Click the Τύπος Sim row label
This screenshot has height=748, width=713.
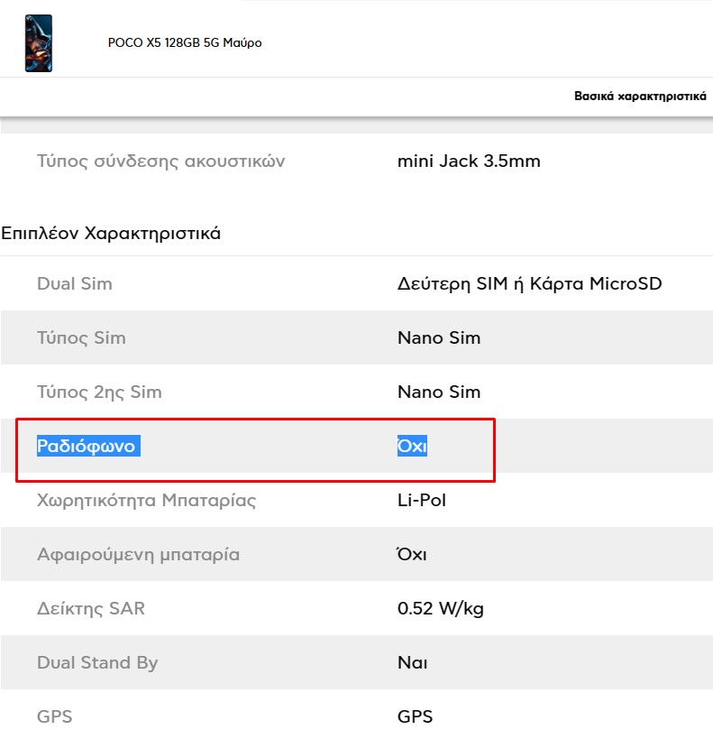[81, 337]
